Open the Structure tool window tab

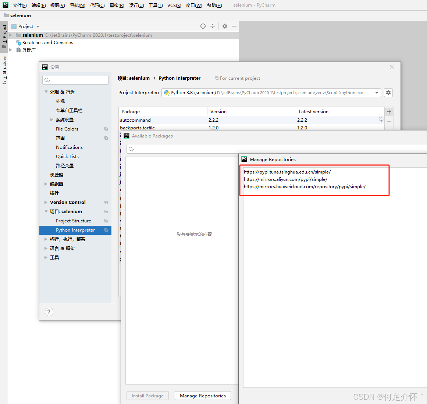click(4, 70)
